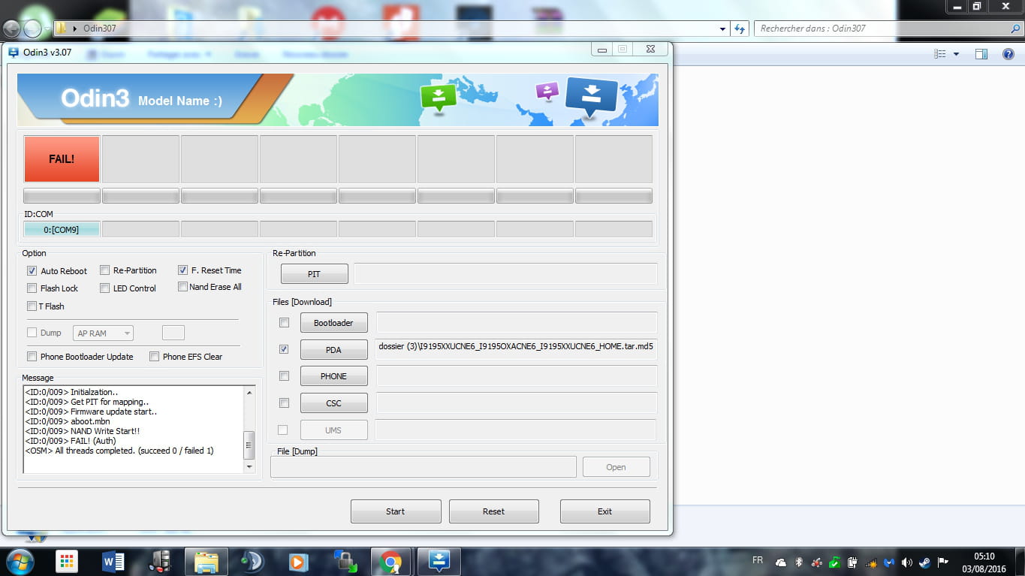Viewport: 1025px width, 576px height.
Task: Open Explorer help question mark
Action: point(1008,54)
